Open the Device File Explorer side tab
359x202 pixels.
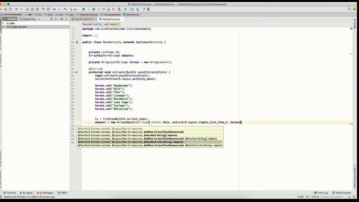(x=355, y=177)
